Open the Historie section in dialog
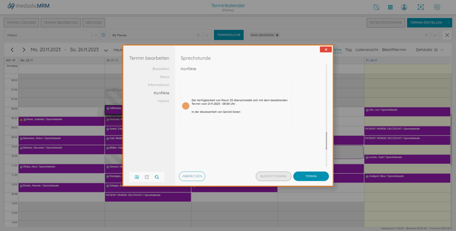Image resolution: width=456 pixels, height=231 pixels. tap(163, 101)
